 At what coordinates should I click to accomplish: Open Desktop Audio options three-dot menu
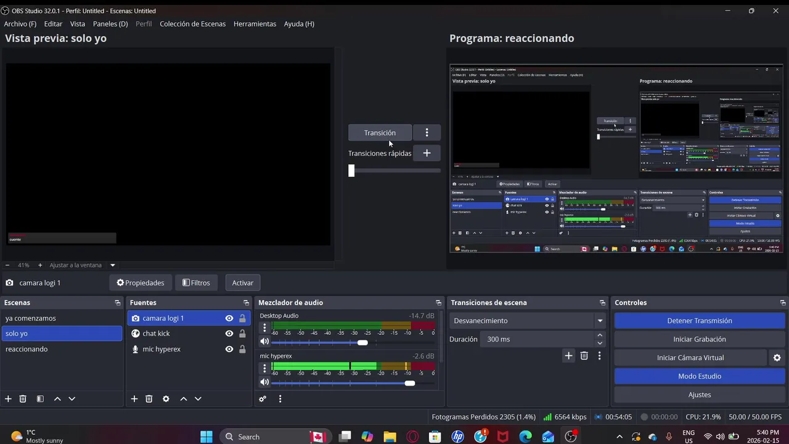[264, 329]
